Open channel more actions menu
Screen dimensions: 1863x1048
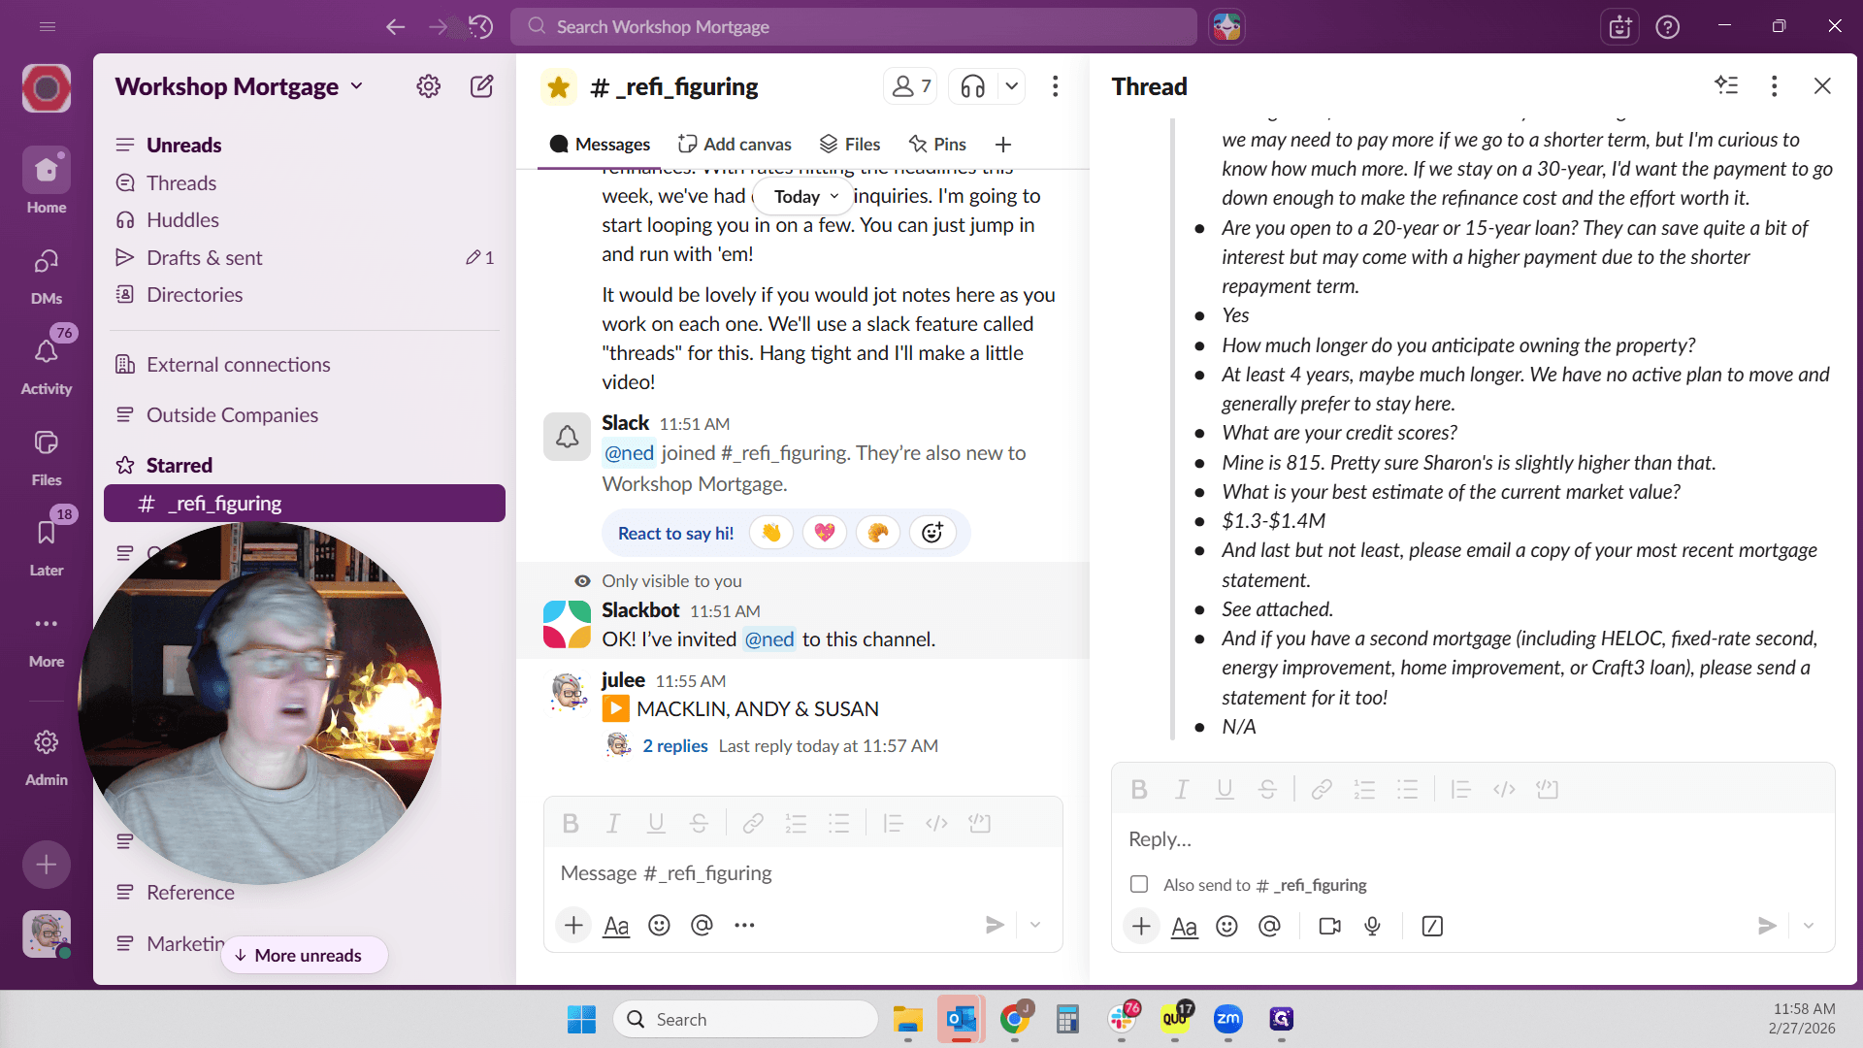click(1055, 86)
